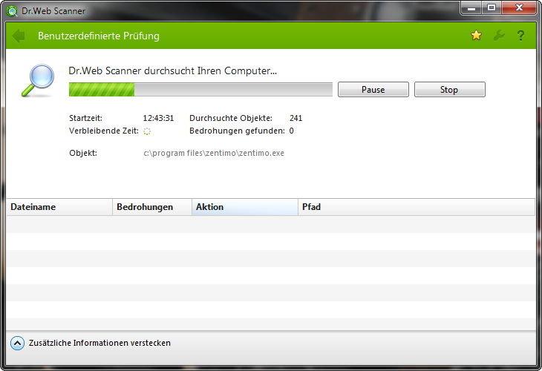Click the 'Bedrohungen gefunden:' label
The height and width of the screenshot is (371, 542).
(237, 131)
